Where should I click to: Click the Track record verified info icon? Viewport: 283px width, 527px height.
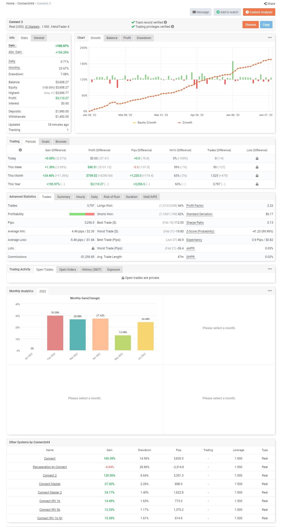(165, 22)
